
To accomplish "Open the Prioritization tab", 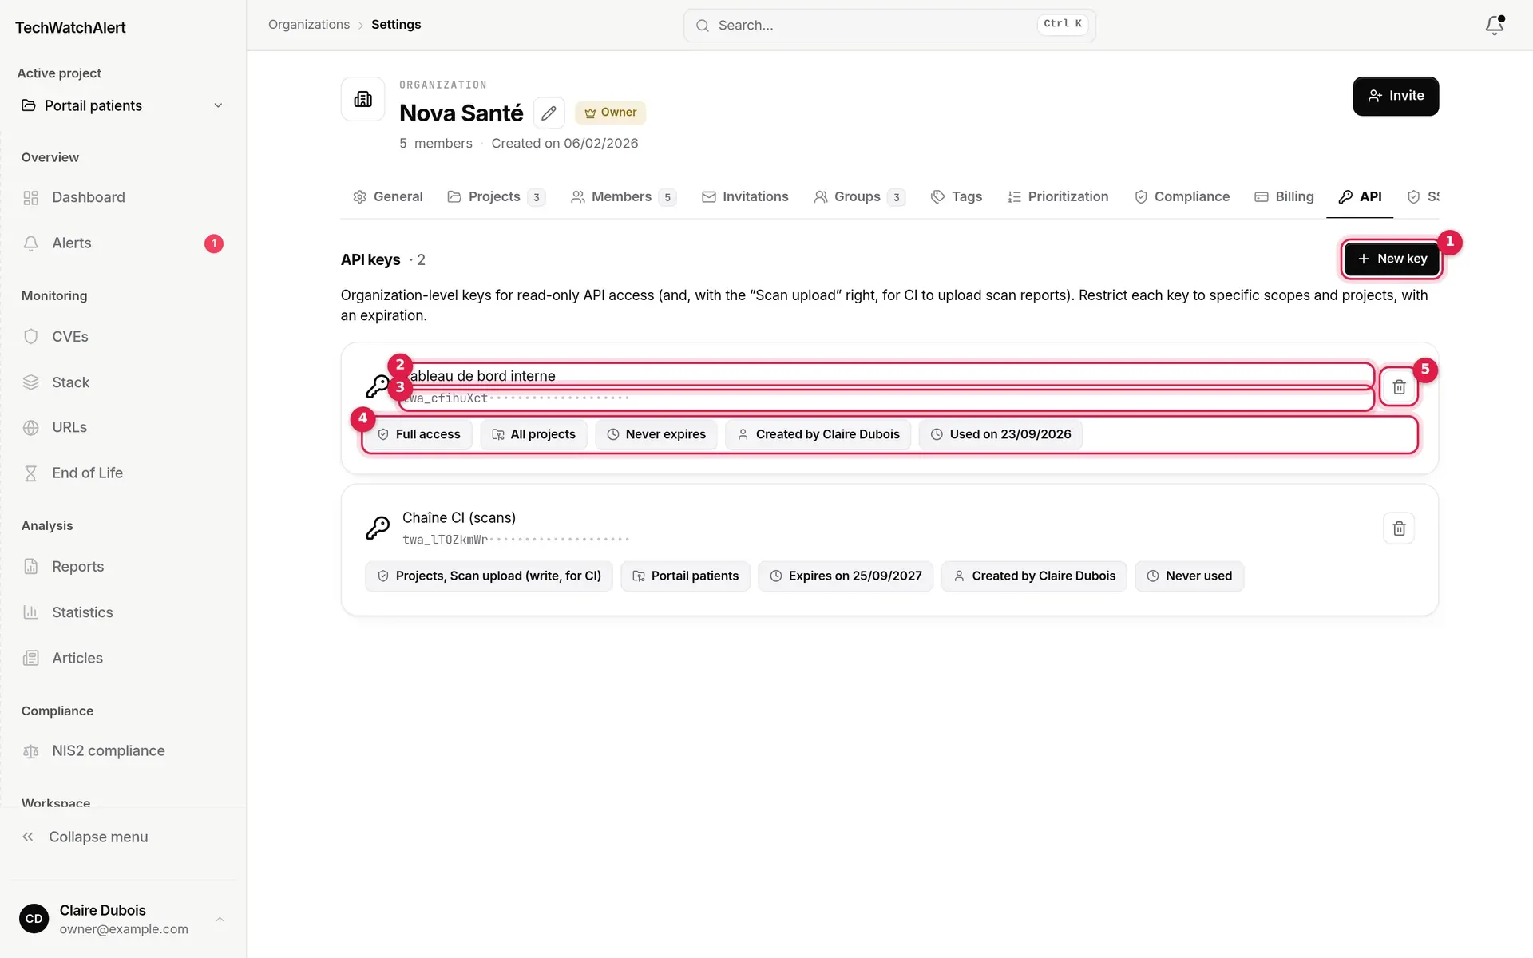I will tap(1058, 197).
